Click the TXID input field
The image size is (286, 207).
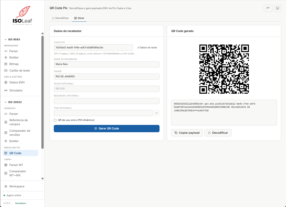(103, 113)
